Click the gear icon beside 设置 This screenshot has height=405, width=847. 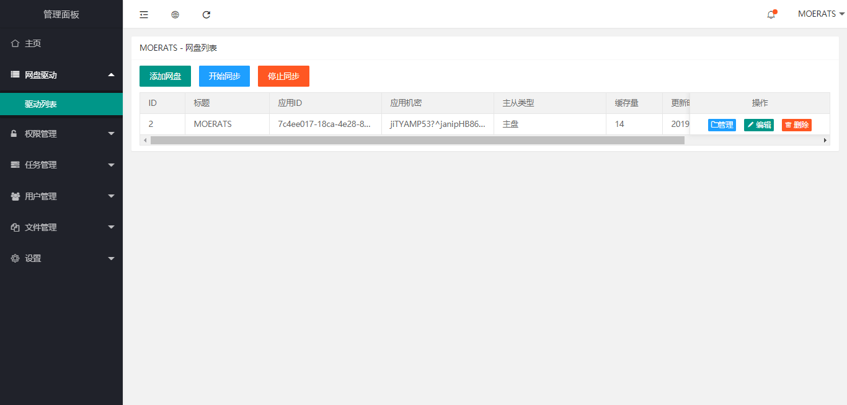(x=16, y=258)
